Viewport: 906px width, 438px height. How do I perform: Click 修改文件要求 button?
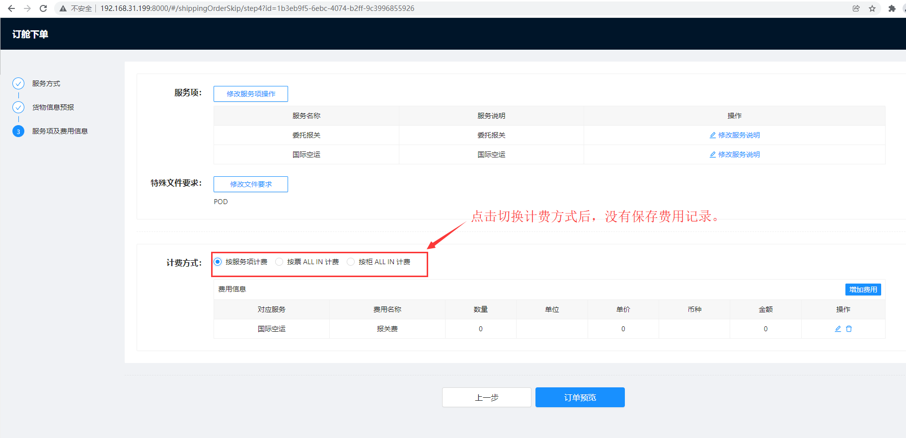click(x=251, y=184)
